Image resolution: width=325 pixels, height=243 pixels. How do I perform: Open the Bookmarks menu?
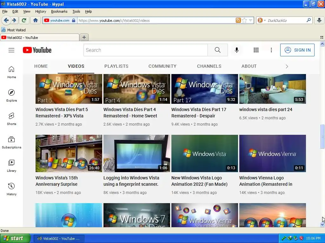(59, 12)
